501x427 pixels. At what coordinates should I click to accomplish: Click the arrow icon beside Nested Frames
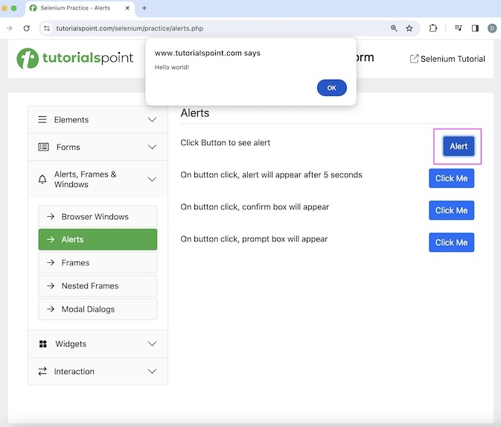(x=51, y=285)
